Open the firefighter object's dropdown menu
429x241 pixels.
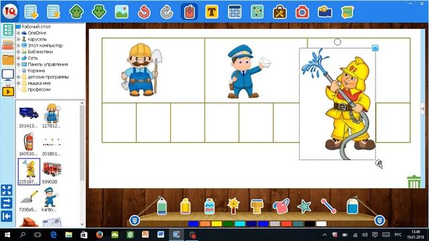tap(375, 48)
